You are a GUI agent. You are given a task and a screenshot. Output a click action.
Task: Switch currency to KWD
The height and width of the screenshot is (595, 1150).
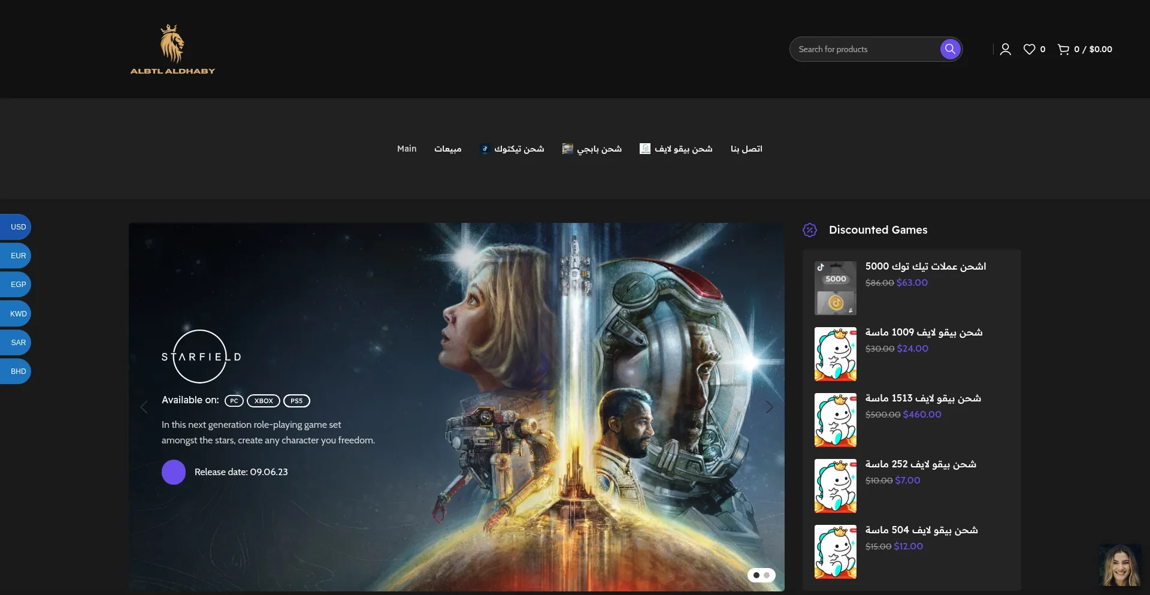pyautogui.click(x=16, y=314)
